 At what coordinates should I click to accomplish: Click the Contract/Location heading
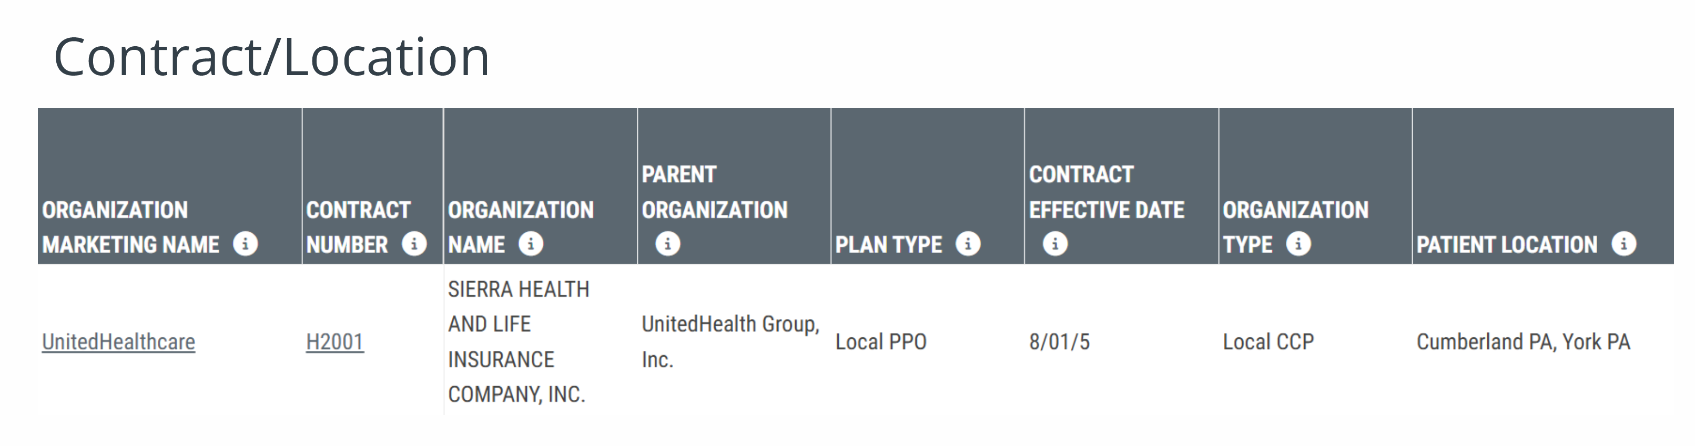click(272, 57)
